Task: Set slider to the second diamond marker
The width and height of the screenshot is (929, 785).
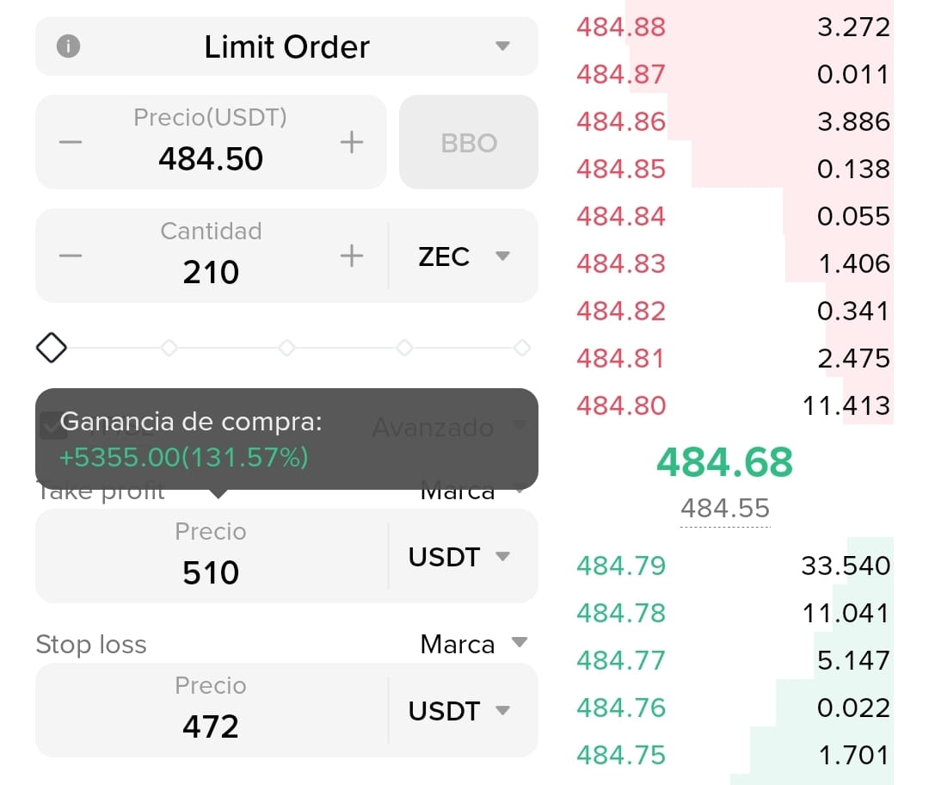Action: pyautogui.click(x=169, y=348)
